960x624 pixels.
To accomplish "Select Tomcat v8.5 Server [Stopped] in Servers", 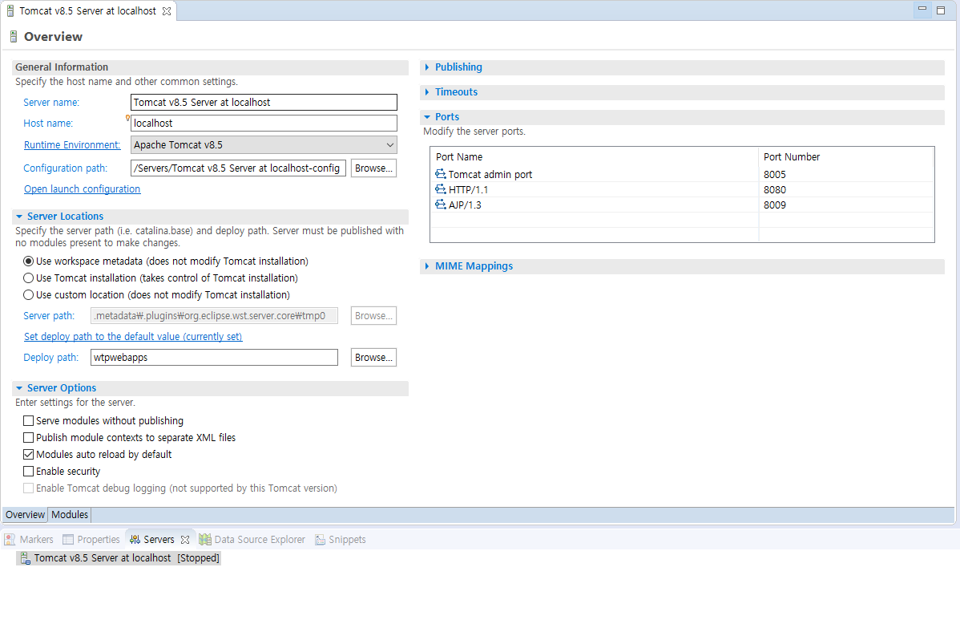I will point(119,557).
